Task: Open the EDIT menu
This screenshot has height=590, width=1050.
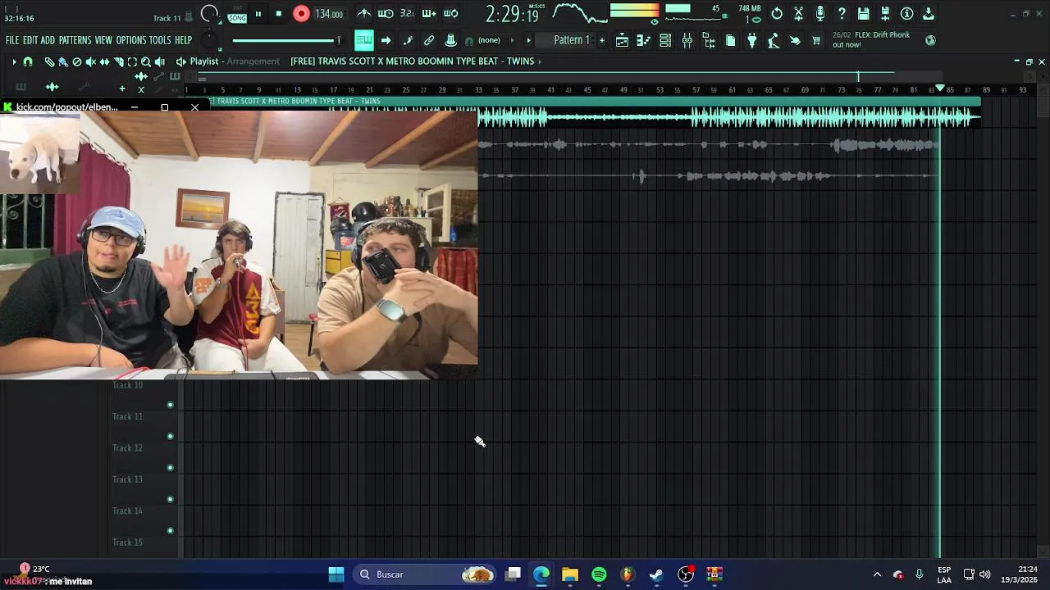Action: tap(30, 40)
